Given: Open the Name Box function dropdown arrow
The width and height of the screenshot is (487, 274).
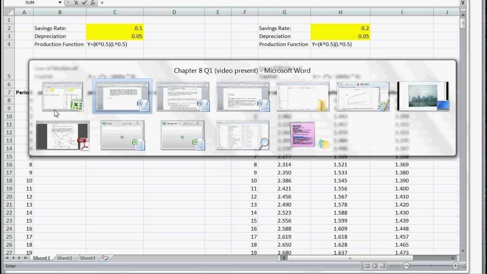Looking at the screenshot, I should 60,3.
